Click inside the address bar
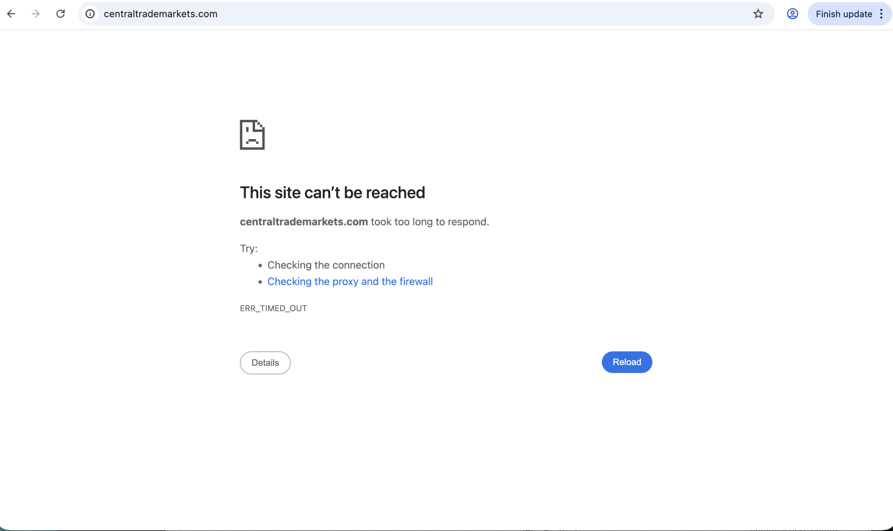The width and height of the screenshot is (893, 531). pyautogui.click(x=394, y=14)
